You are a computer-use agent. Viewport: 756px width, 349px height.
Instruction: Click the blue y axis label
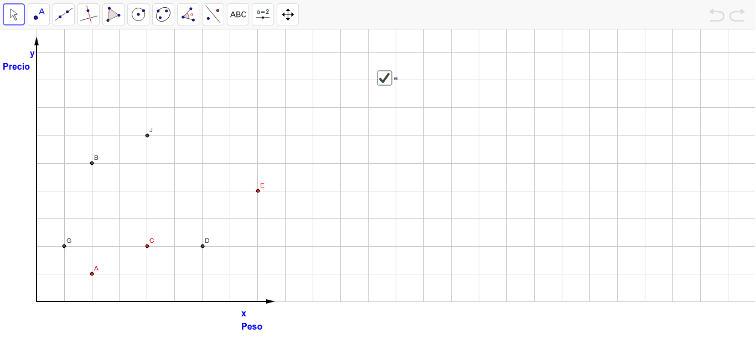coord(32,54)
